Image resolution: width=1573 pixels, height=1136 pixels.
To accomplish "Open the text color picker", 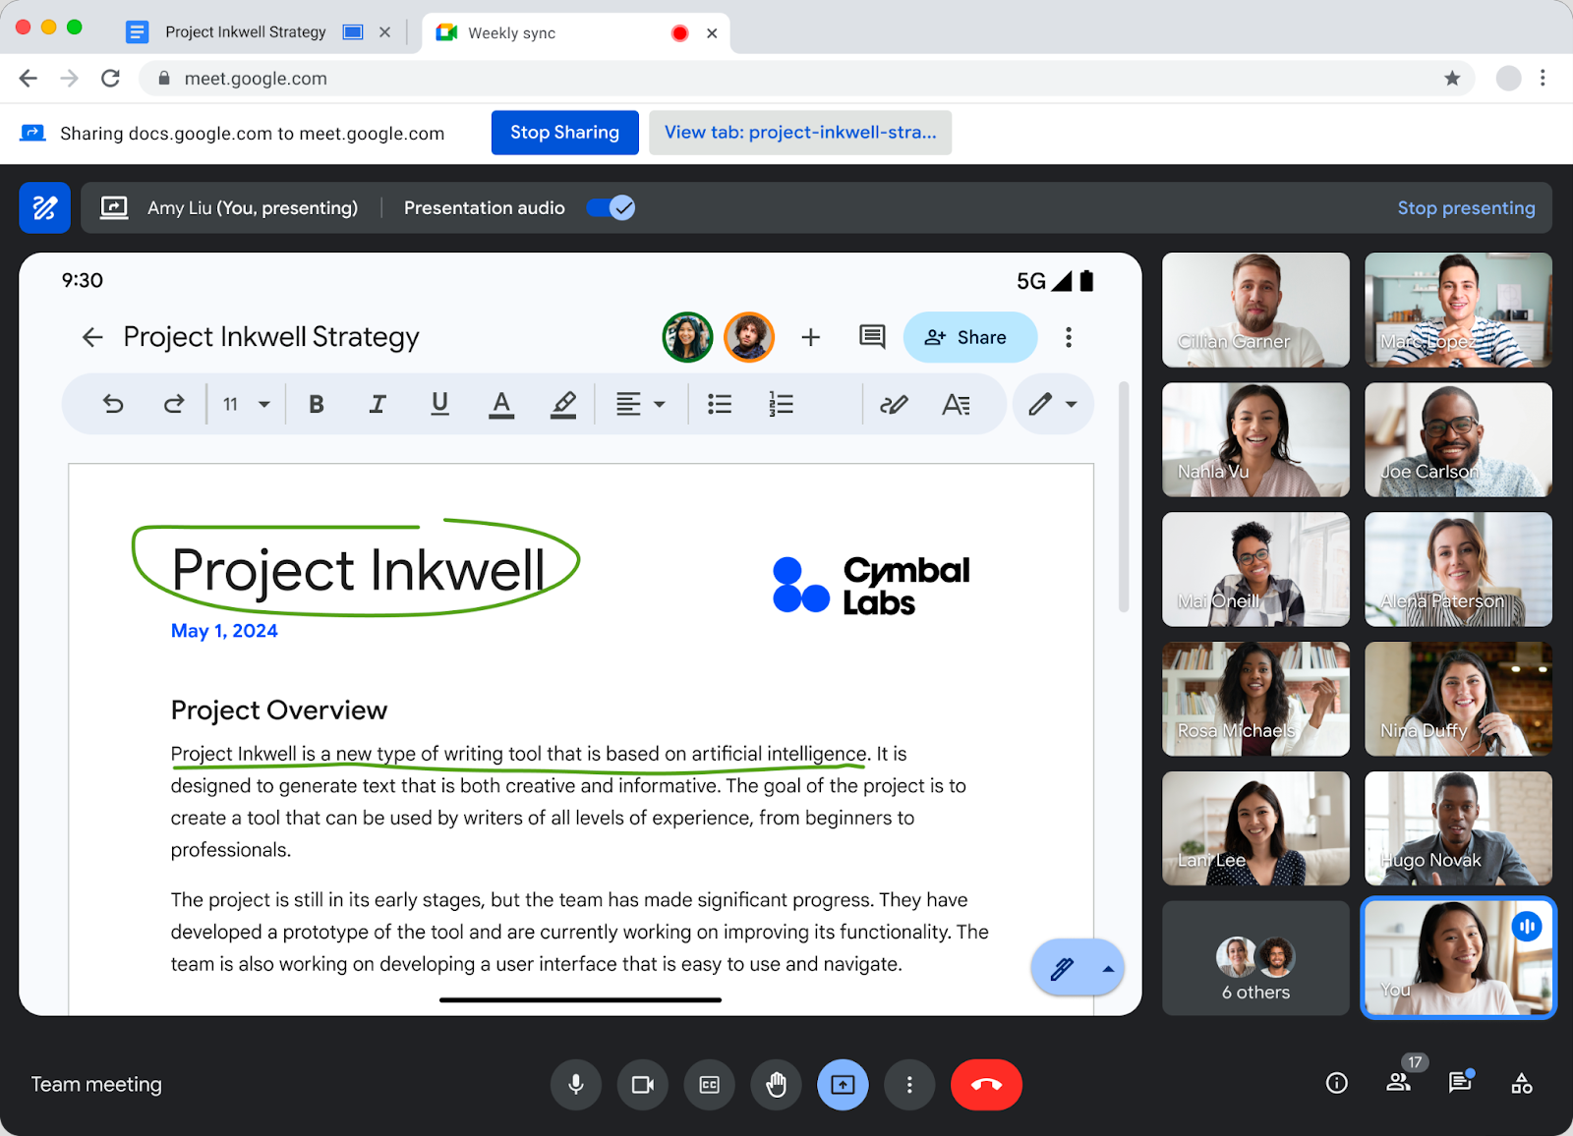I will point(501,403).
